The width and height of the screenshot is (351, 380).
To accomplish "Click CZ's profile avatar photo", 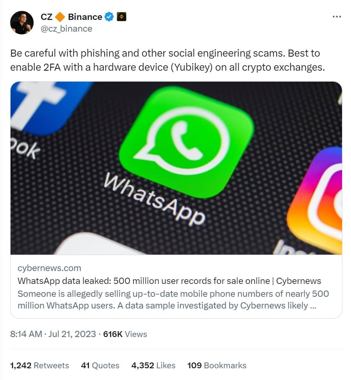I will point(22,23).
